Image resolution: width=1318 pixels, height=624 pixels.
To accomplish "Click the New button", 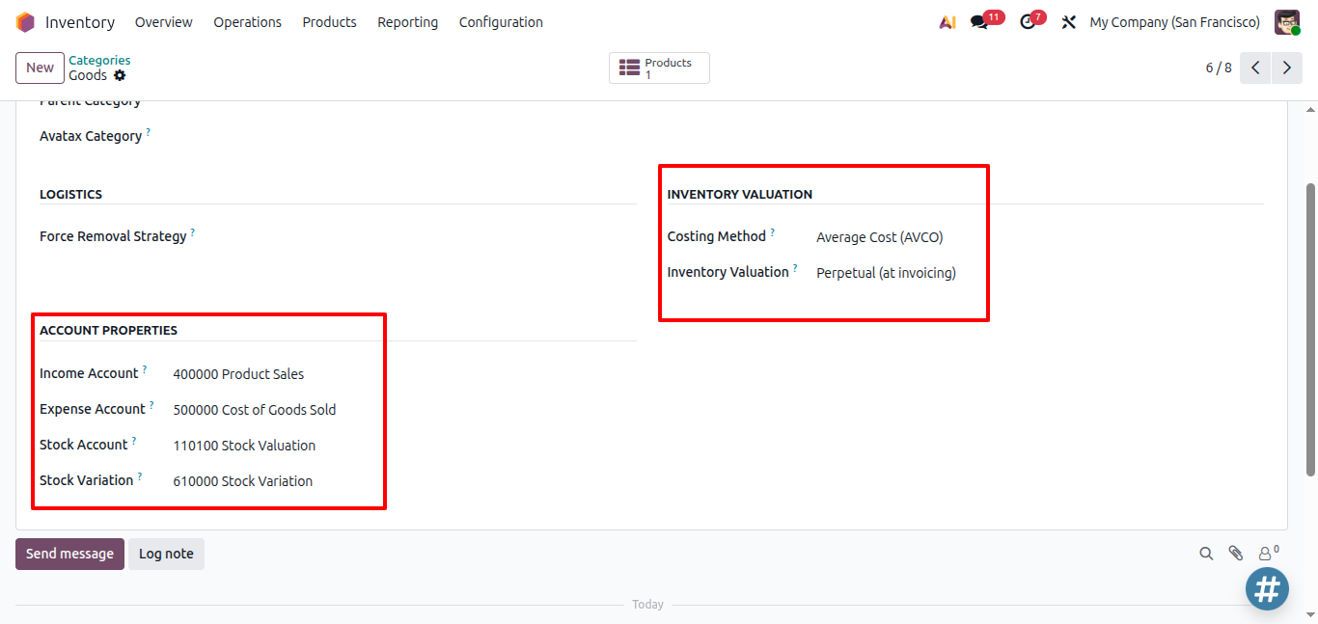I will point(40,68).
